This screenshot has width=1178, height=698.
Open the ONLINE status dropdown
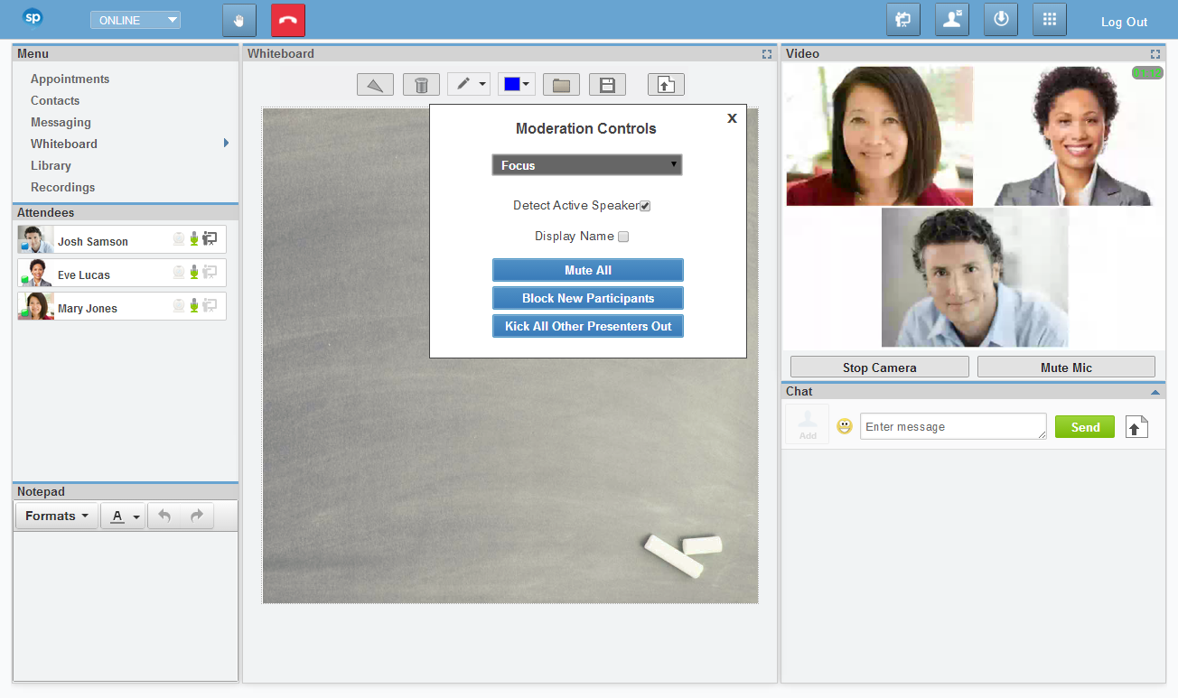[x=136, y=21]
